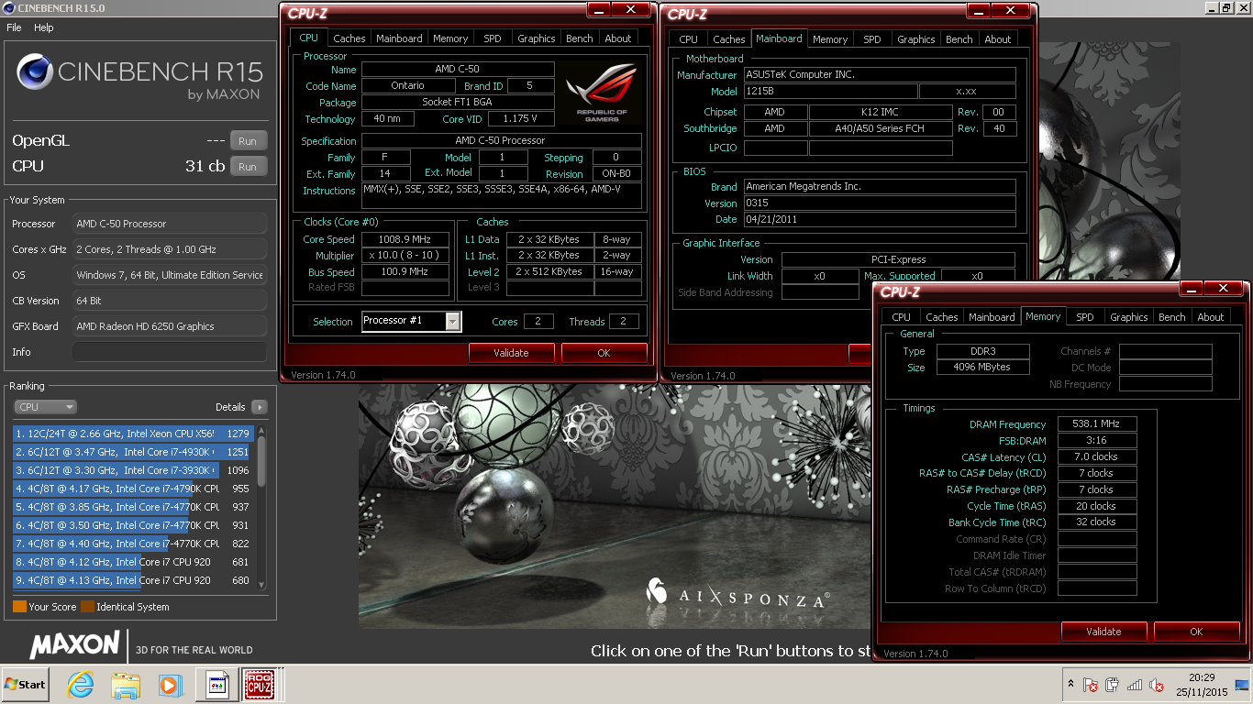1253x704 pixels.
Task: Select ranking entry 2 Core i7-4930K
Action: [133, 452]
